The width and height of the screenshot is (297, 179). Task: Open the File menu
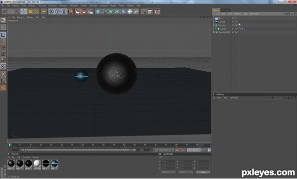(x=3, y=5)
